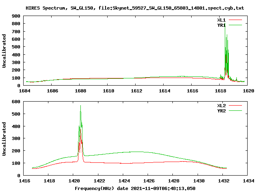Click the 900 y-axis tick label

pos(16,16)
